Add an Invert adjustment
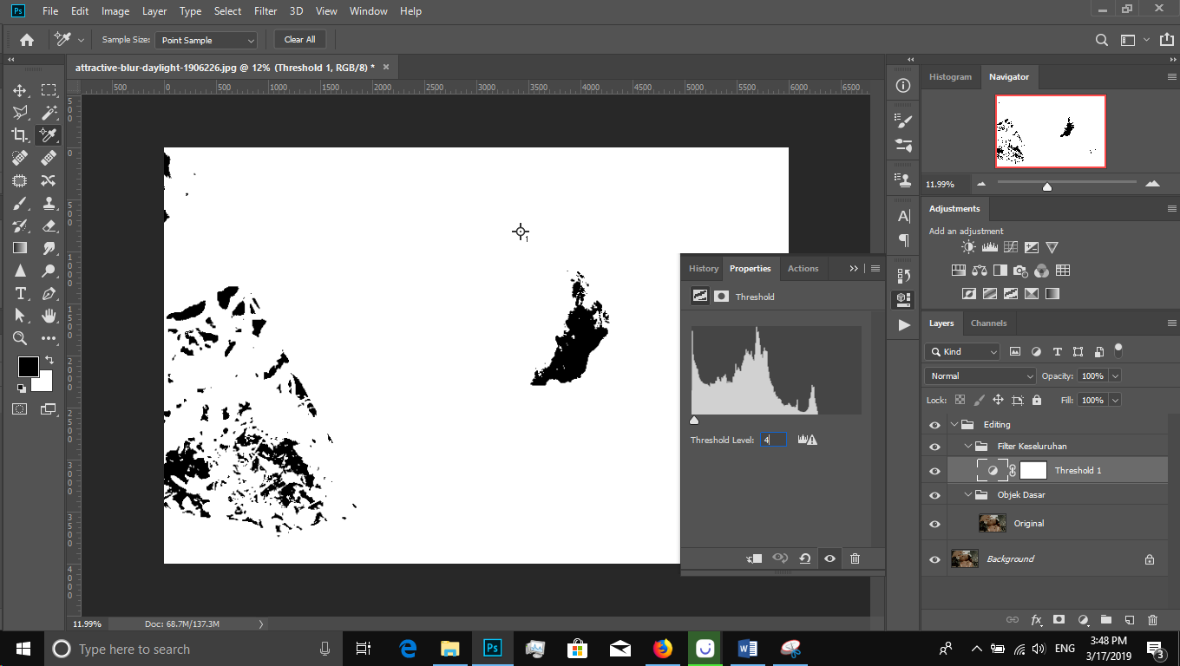Image resolution: width=1180 pixels, height=666 pixels. [969, 293]
